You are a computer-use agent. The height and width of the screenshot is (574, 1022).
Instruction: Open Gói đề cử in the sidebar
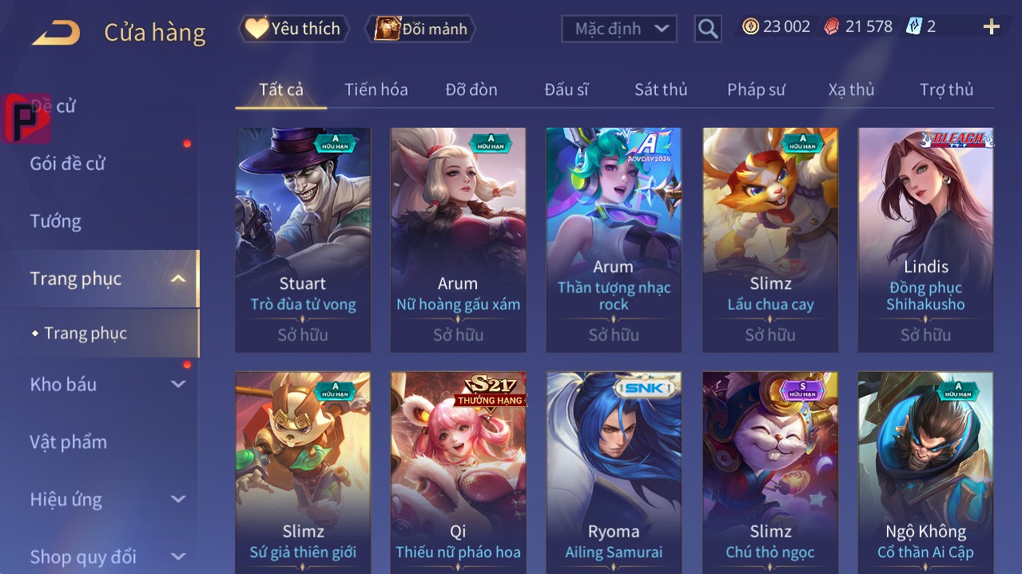[x=68, y=164]
